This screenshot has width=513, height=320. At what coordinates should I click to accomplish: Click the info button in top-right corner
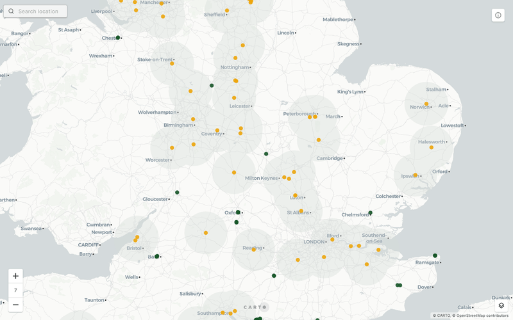click(x=498, y=15)
